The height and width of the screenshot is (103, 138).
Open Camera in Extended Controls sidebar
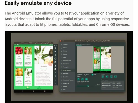(x=67, y=54)
